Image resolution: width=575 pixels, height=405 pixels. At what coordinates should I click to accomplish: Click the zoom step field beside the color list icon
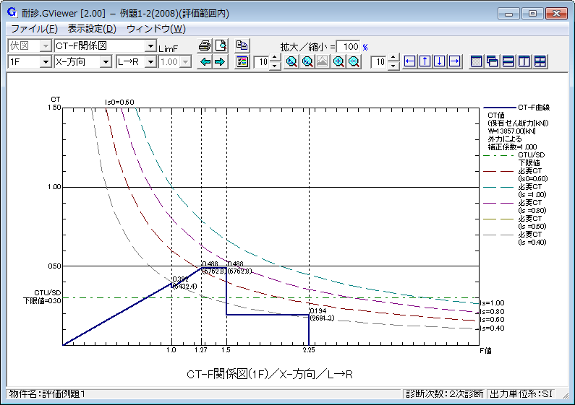pos(263,62)
